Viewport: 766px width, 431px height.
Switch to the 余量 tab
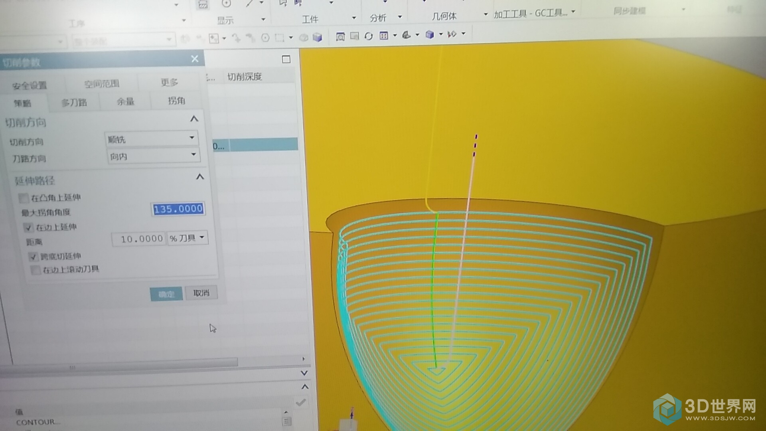coord(125,101)
